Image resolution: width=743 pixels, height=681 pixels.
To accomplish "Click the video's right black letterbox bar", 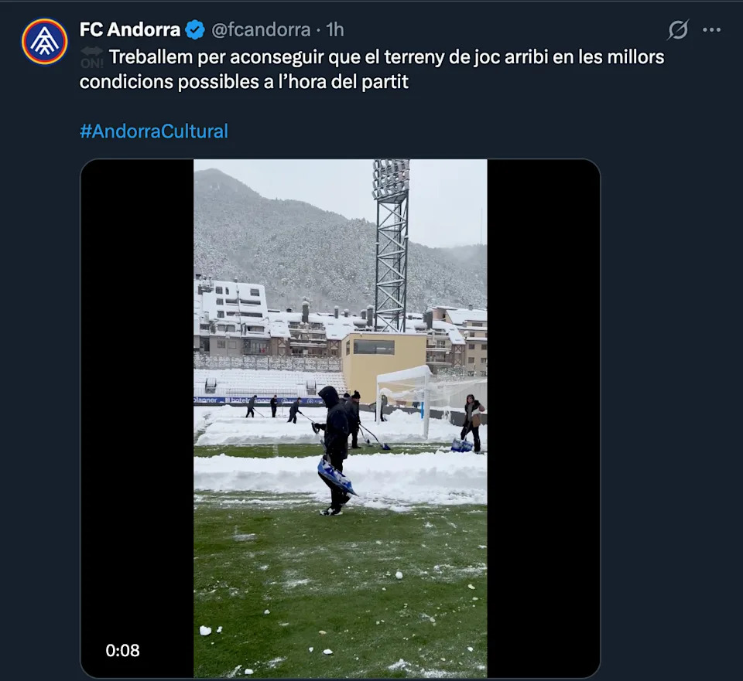I will [x=543, y=386].
